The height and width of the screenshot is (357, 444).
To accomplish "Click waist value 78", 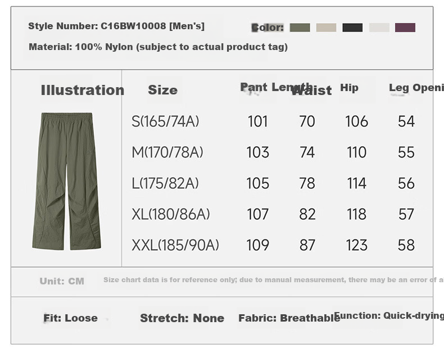I will point(307,183).
